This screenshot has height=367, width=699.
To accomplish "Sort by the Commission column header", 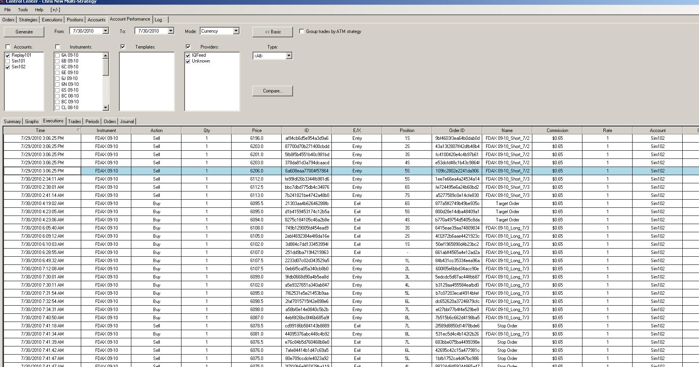I will coord(557,130).
